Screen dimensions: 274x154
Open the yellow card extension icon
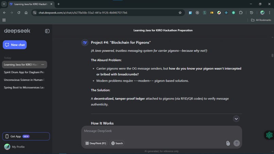click(212, 13)
